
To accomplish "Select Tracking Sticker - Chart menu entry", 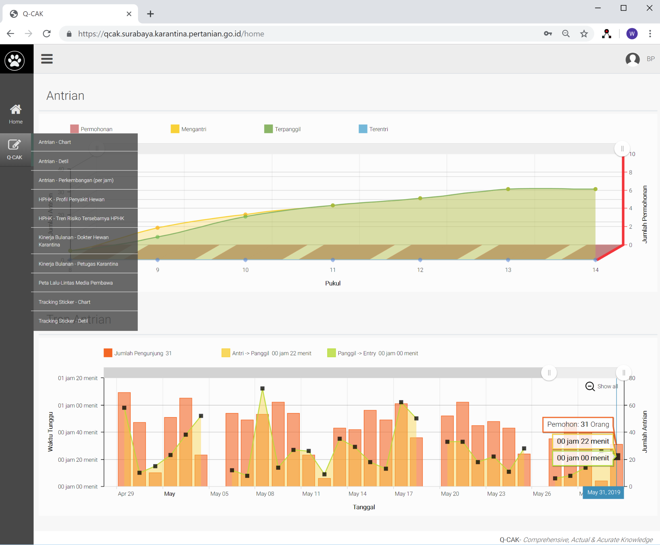I will 64,302.
